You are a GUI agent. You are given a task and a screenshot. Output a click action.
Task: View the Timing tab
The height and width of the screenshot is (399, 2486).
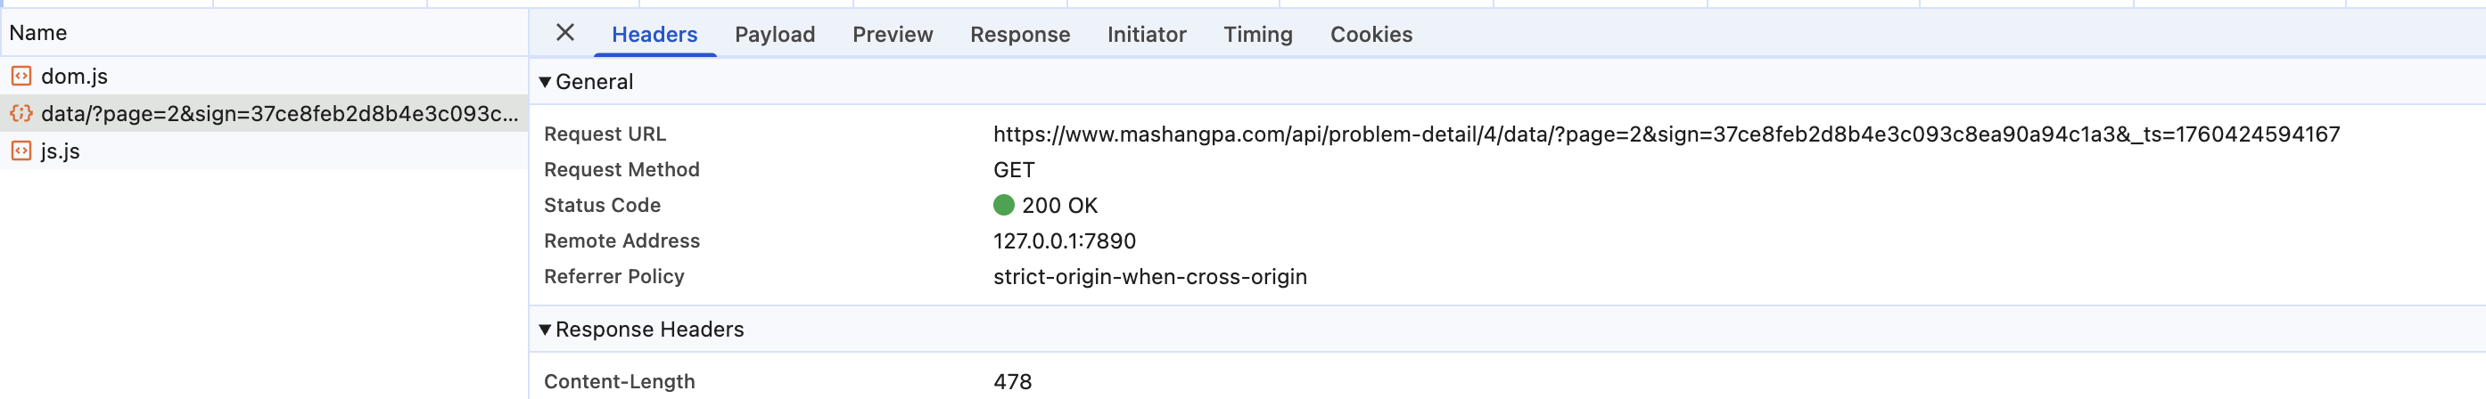[1257, 35]
